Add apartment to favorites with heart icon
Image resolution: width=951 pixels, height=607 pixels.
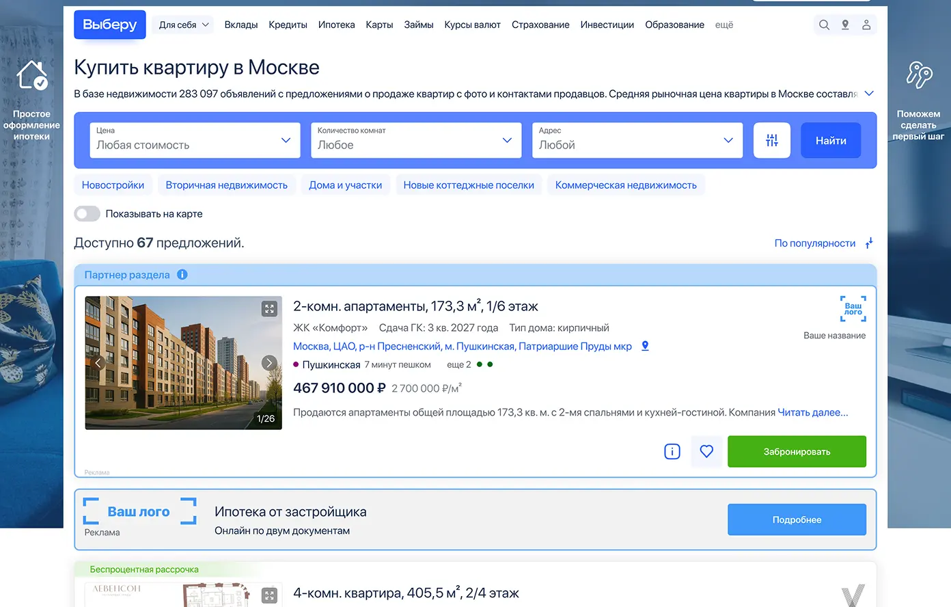[706, 451]
